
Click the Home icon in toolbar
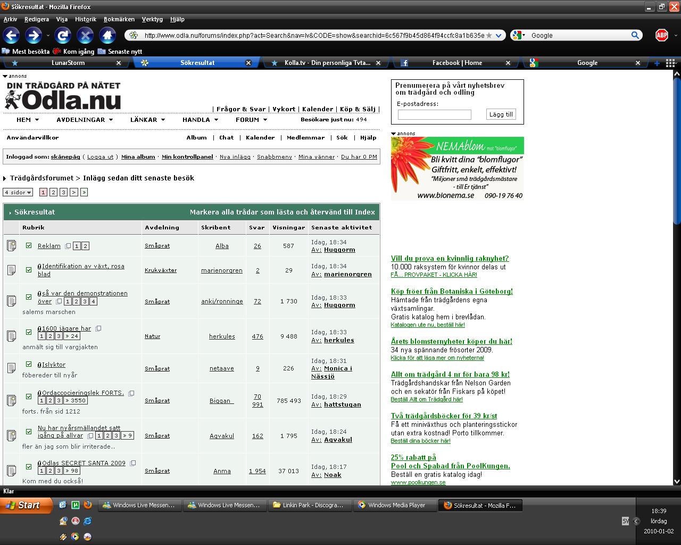tap(107, 36)
